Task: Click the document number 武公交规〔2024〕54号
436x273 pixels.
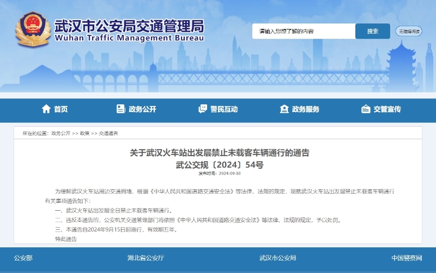Action: pos(220,165)
